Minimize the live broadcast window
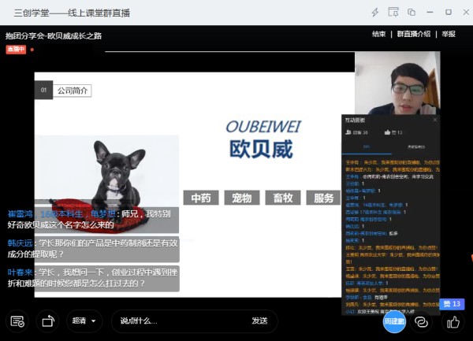Viewport: 473px width, 341px height. (430, 13)
